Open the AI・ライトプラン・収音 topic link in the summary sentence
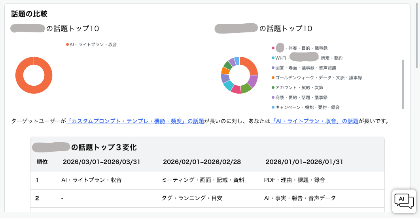 coord(314,121)
